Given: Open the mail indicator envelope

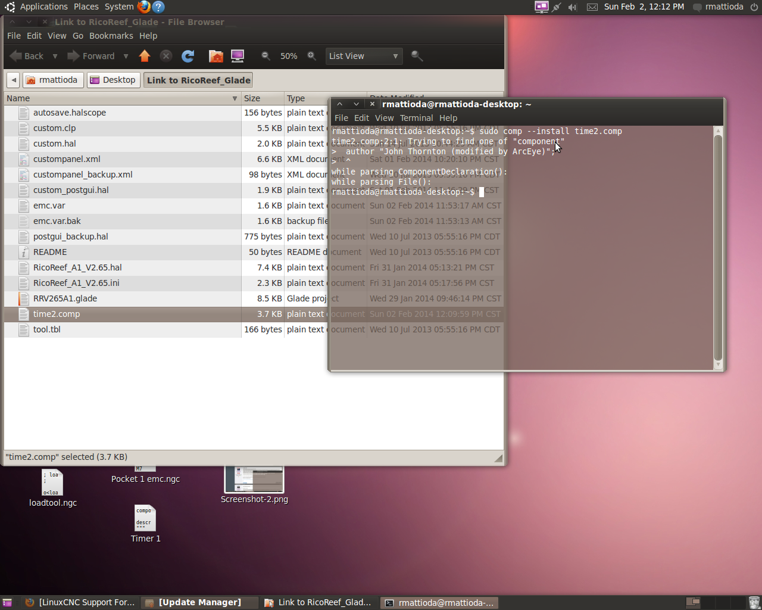Looking at the screenshot, I should (592, 7).
